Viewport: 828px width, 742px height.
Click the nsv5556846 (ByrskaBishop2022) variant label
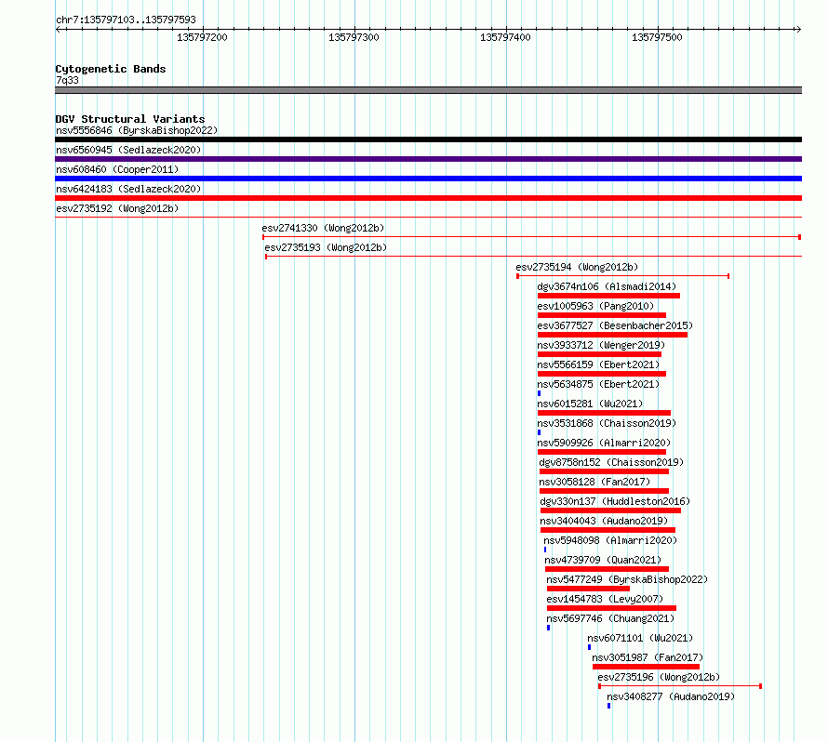click(x=137, y=130)
